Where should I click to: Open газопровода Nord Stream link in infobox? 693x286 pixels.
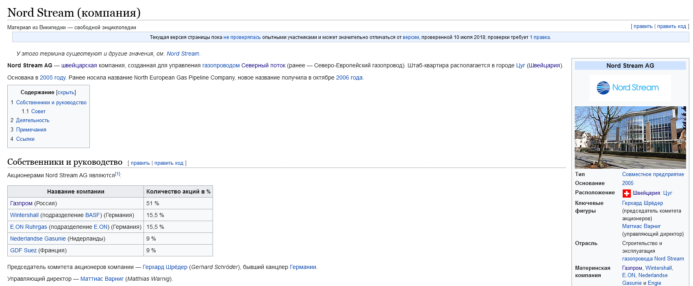(x=653, y=259)
